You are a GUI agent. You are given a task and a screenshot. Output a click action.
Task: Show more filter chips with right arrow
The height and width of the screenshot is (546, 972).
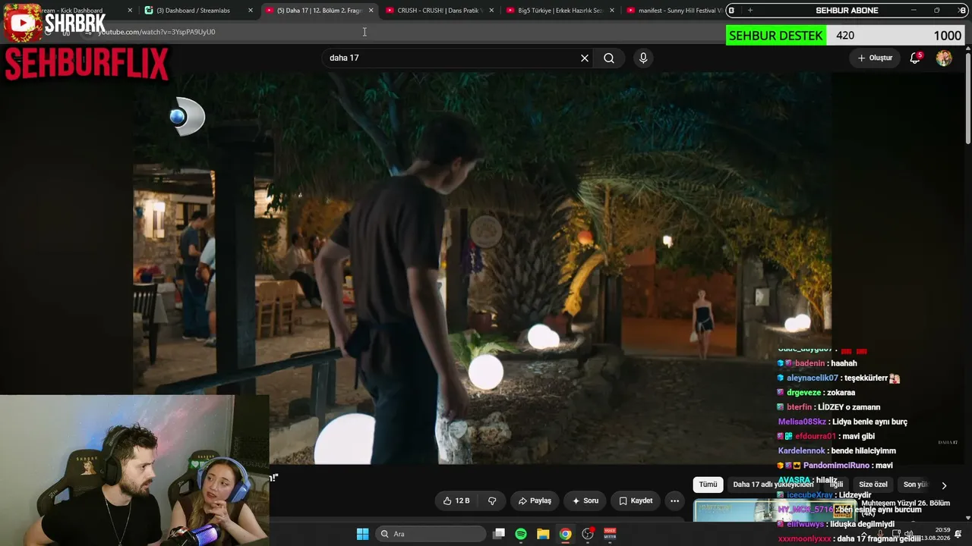(944, 485)
